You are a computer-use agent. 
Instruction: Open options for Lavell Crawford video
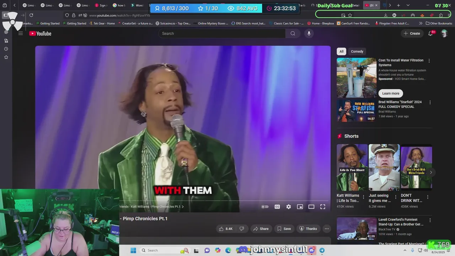430,220
